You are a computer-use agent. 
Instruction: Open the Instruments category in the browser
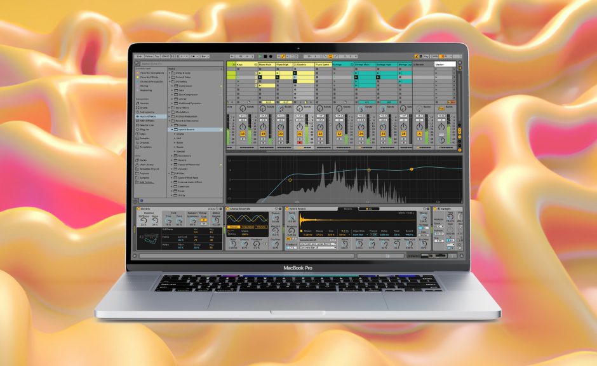pyautogui.click(x=145, y=112)
